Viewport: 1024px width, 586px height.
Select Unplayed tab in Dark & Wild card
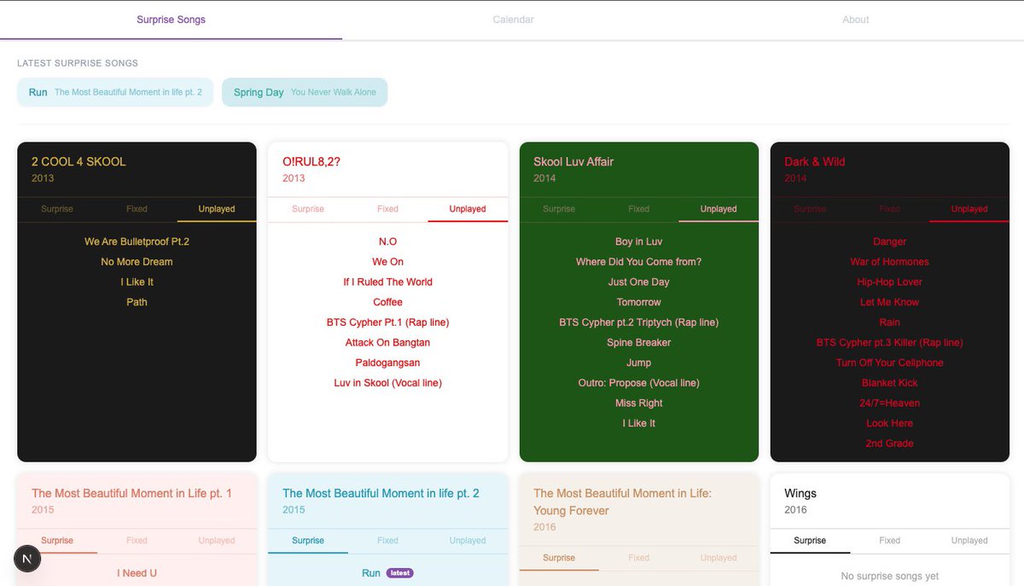(x=969, y=209)
